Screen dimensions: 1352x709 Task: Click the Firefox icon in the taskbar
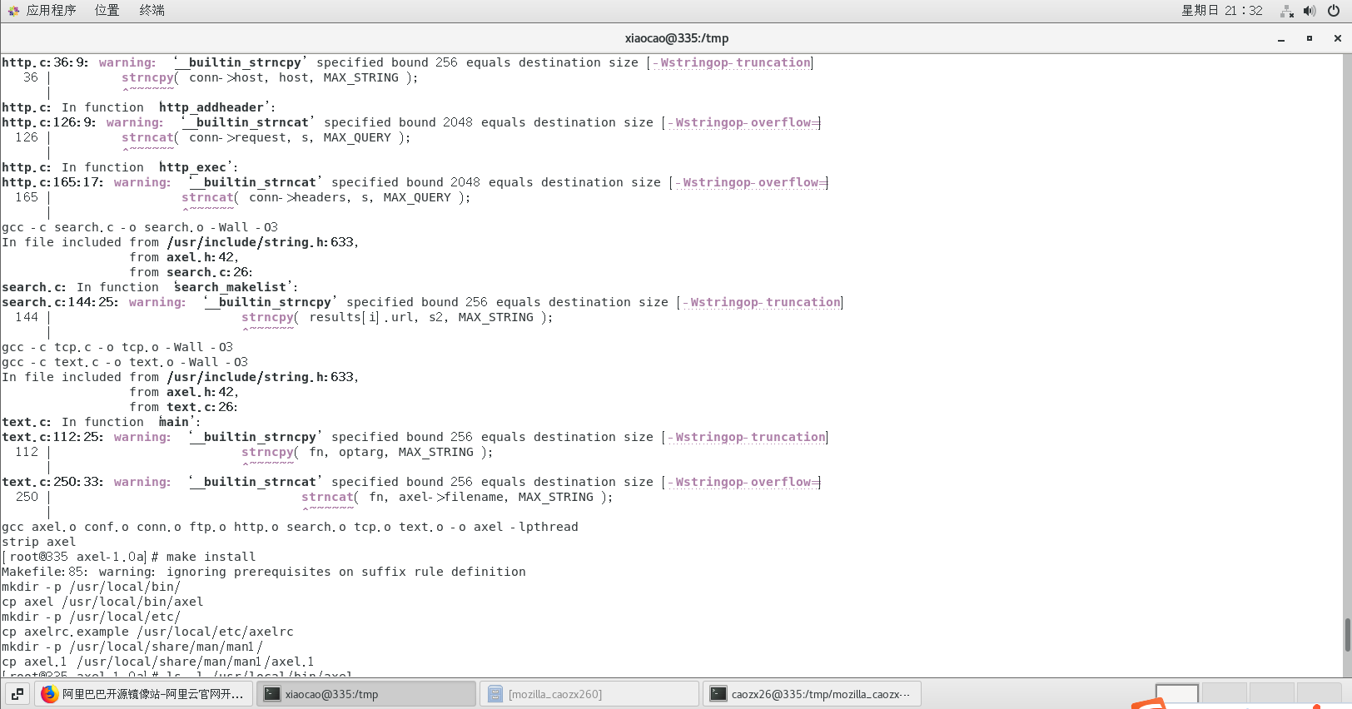[50, 693]
